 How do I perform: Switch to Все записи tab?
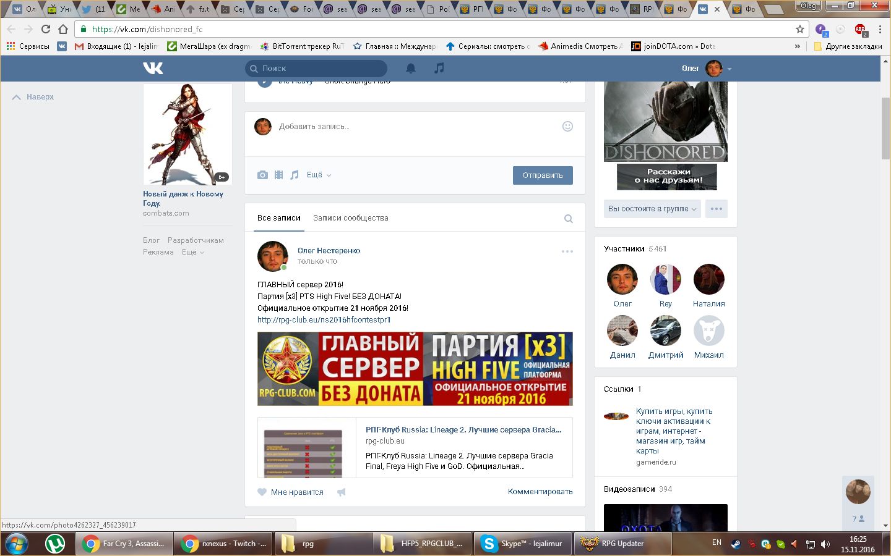[x=279, y=218]
